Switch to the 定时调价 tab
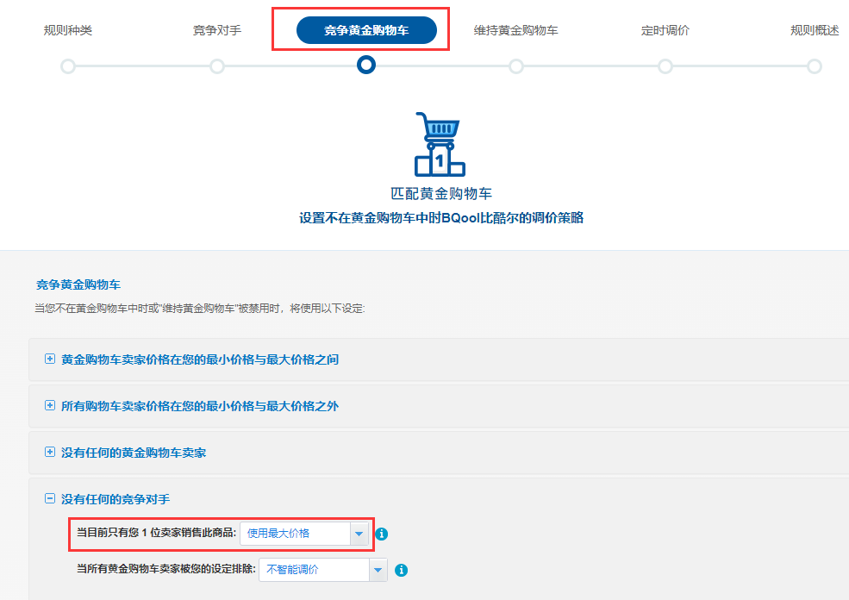The height and width of the screenshot is (600, 849). tap(665, 30)
